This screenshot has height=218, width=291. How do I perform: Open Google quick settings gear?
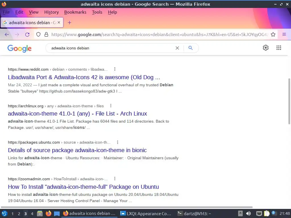click(266, 48)
